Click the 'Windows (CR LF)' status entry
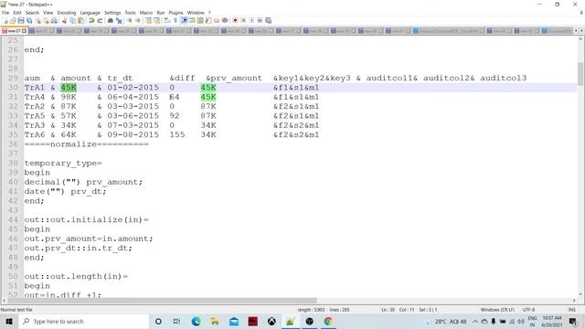The image size is (585, 329). click(497, 310)
